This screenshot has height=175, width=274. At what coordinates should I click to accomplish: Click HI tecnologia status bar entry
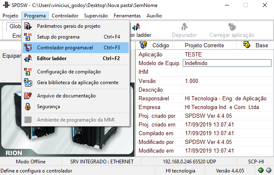point(180,171)
